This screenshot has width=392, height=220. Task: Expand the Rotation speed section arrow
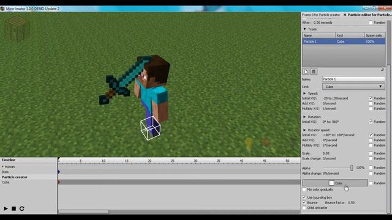coord(304,130)
